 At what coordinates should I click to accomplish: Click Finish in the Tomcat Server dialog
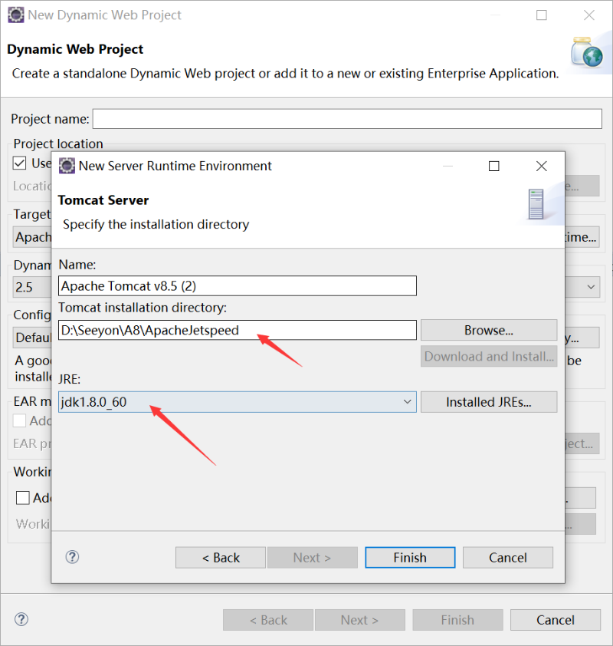click(x=410, y=558)
